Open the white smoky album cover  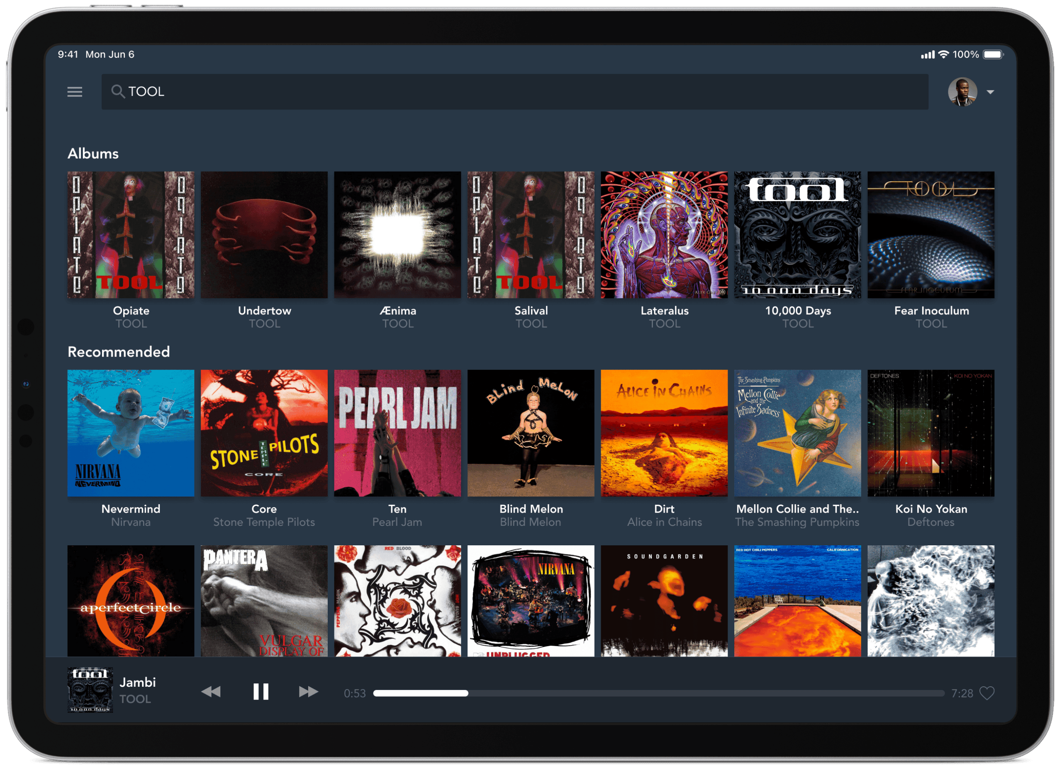click(x=931, y=601)
